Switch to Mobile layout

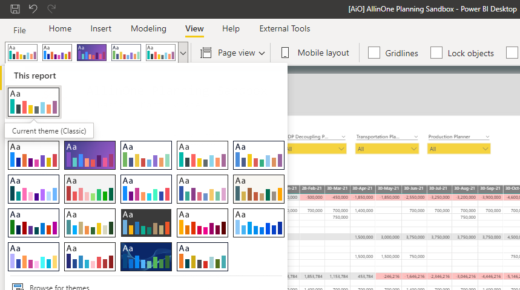click(323, 53)
